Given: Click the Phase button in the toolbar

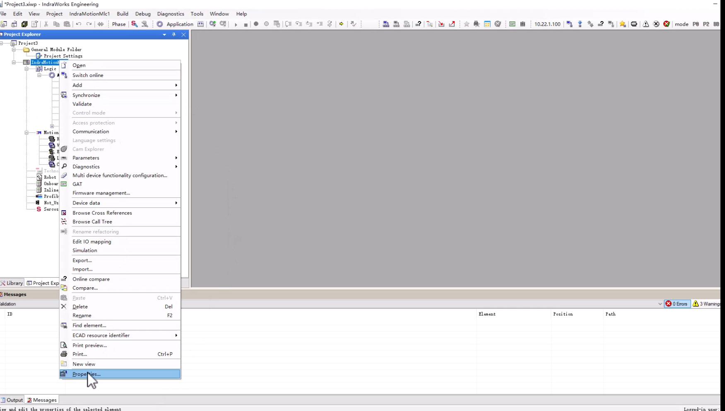Looking at the screenshot, I should click(118, 24).
